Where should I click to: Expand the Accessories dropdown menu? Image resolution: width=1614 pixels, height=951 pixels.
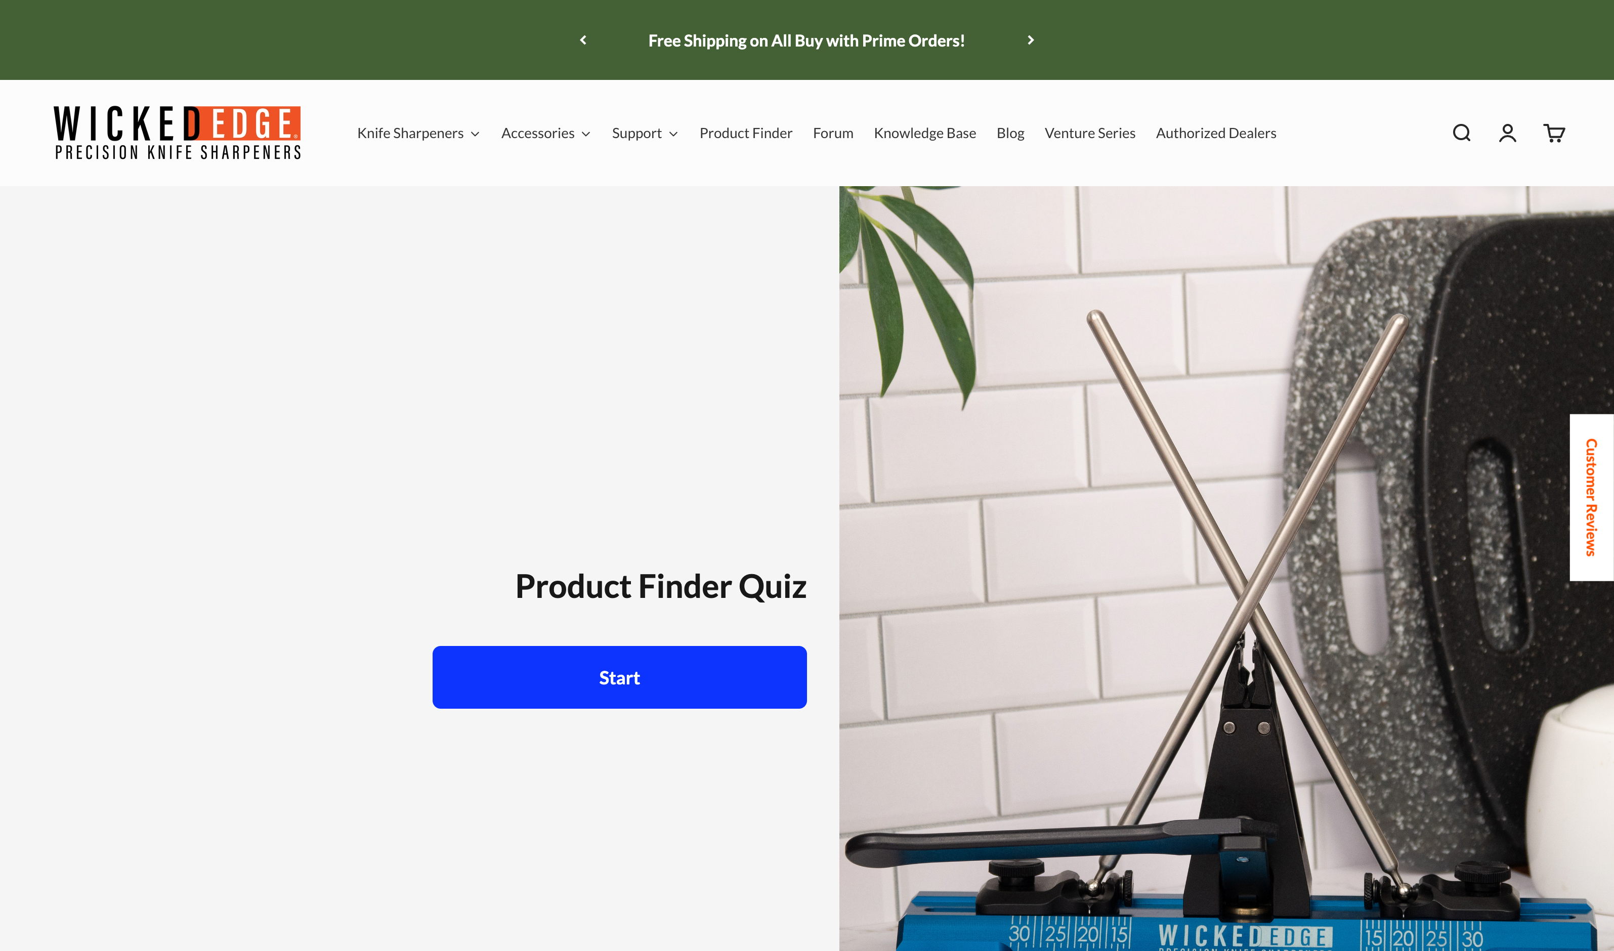pyautogui.click(x=545, y=134)
